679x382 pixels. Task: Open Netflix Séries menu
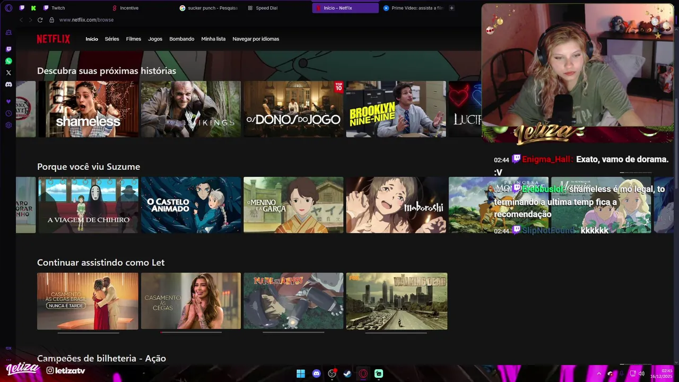[x=112, y=39]
